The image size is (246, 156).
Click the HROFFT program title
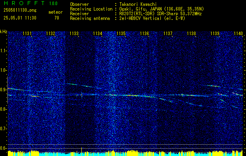(x=24, y=3)
